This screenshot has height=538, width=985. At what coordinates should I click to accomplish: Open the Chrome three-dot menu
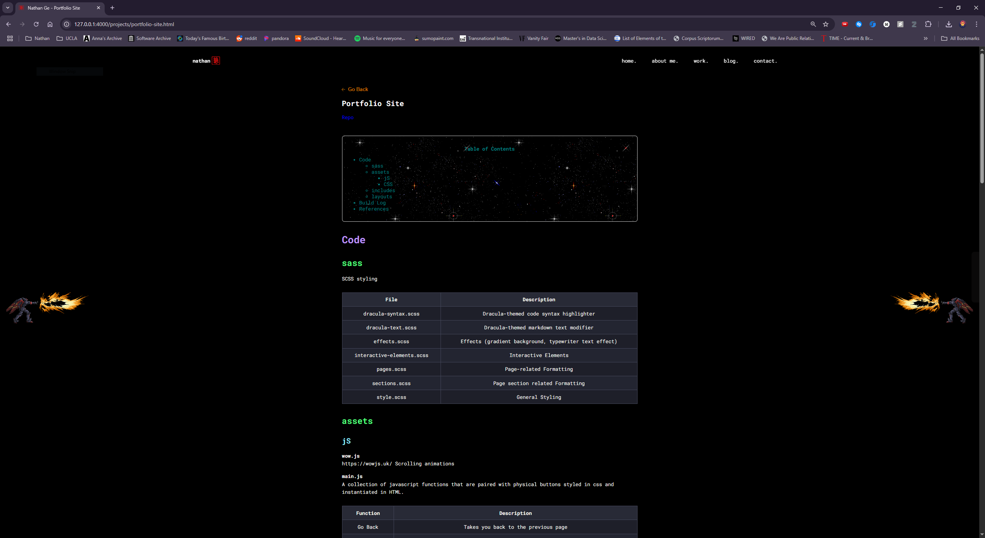click(x=977, y=24)
